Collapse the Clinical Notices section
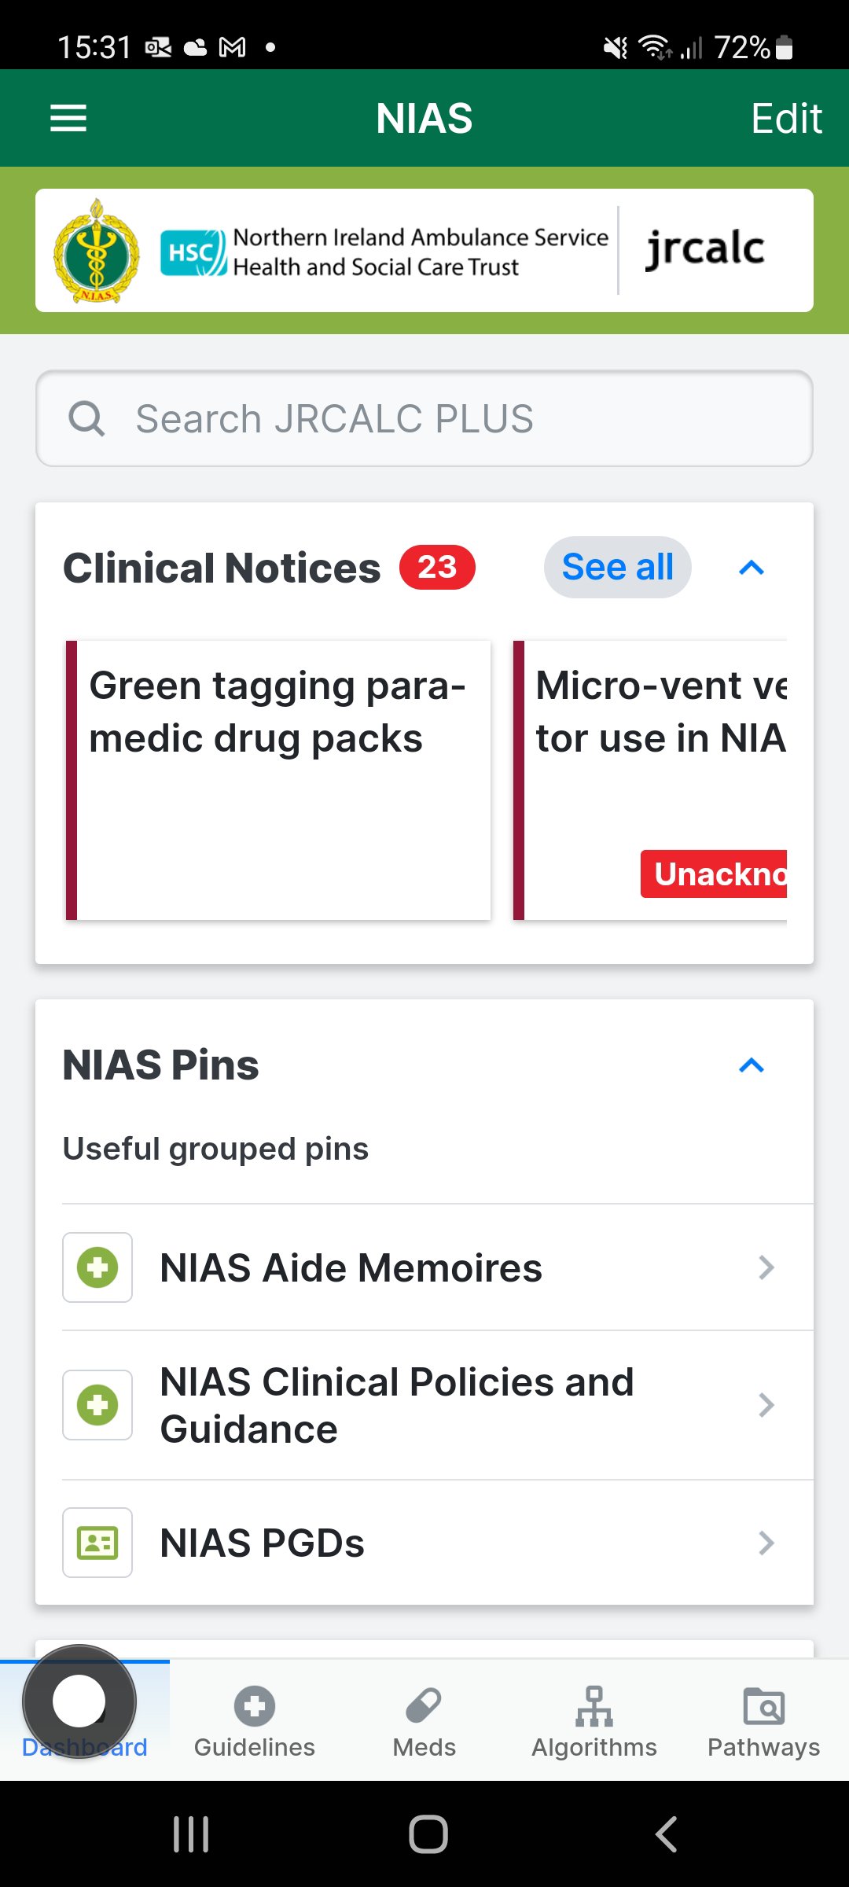The height and width of the screenshot is (1887, 849). coord(752,568)
